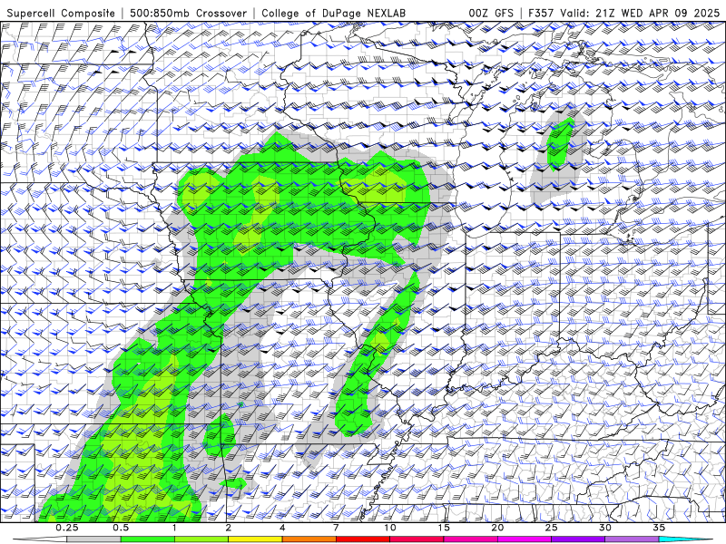This screenshot has width=726, height=544.
Task: Click the legend value 15
Action: coord(444,528)
